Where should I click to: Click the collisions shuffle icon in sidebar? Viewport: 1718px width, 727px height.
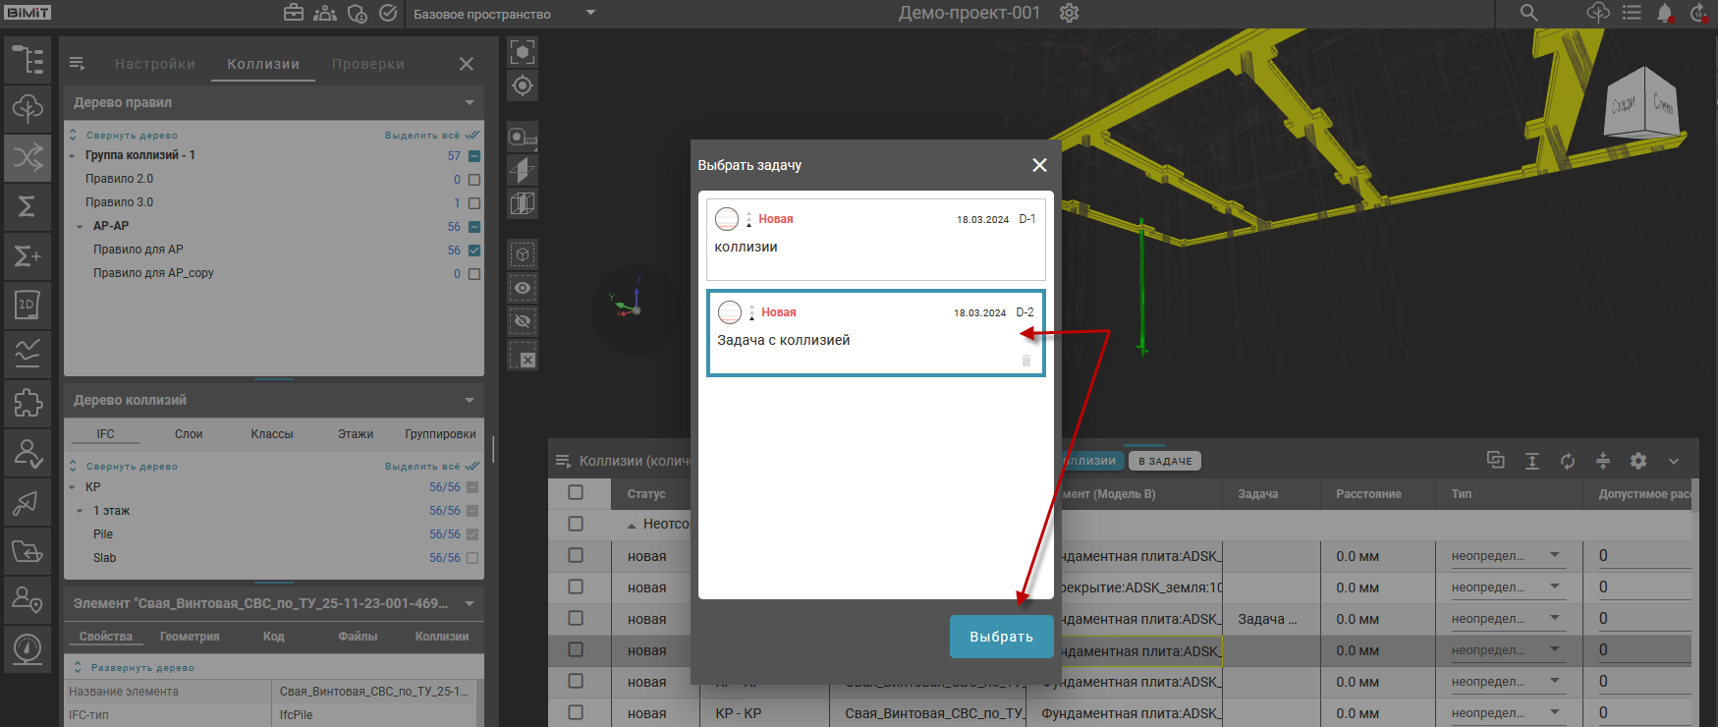click(x=28, y=157)
